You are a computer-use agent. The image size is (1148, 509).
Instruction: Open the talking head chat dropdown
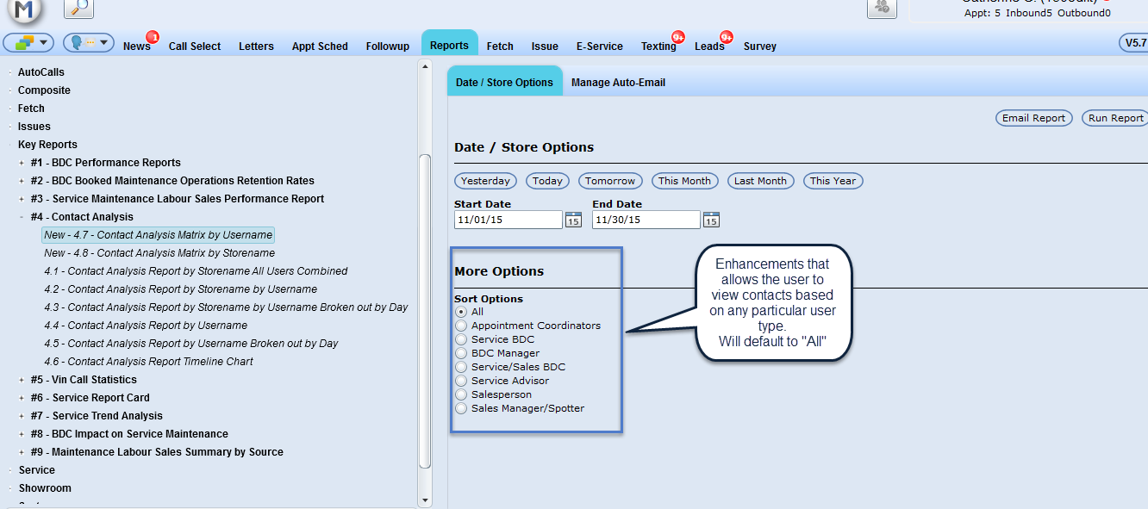[89, 42]
